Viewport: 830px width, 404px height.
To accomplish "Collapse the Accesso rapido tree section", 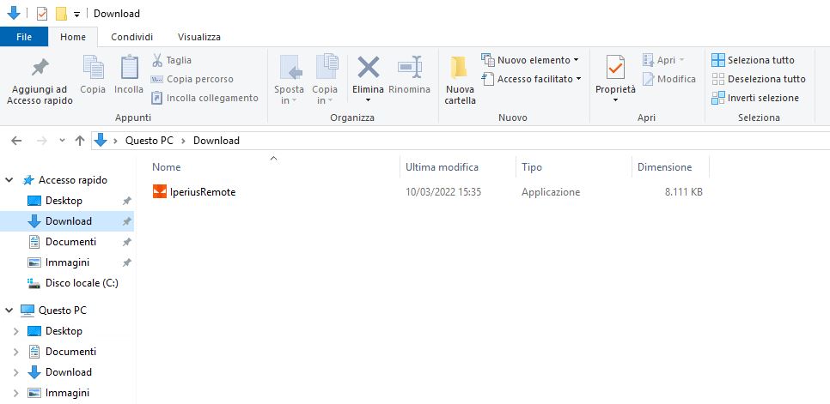I will click(x=9, y=180).
